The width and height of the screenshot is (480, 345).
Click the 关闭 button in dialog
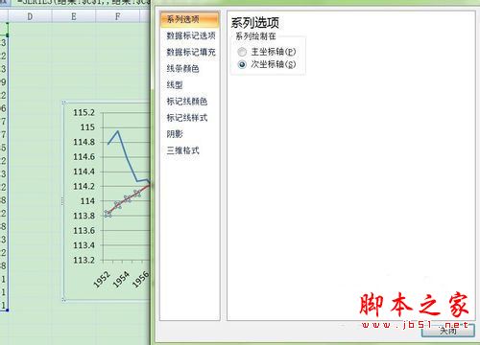click(447, 331)
